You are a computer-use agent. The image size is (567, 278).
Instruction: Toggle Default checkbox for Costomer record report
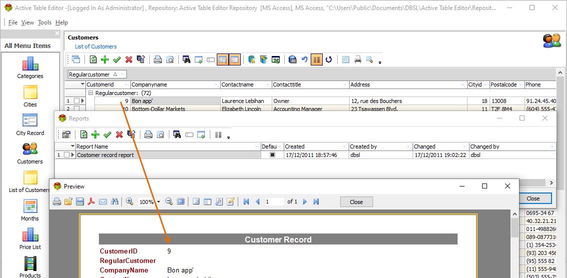pos(273,155)
